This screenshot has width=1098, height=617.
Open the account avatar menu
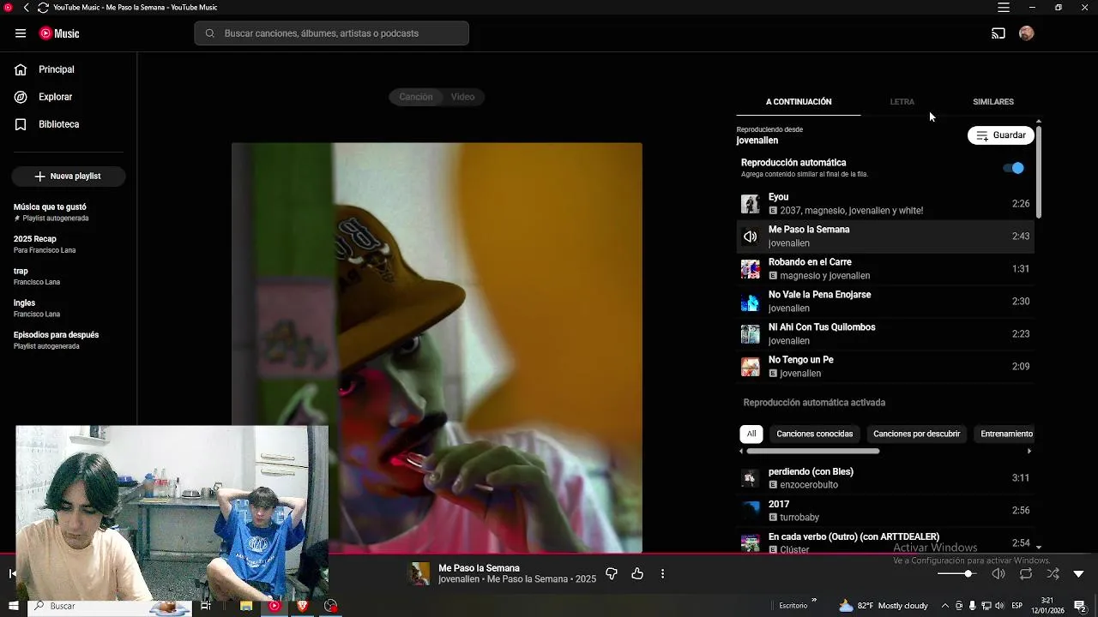1027,33
